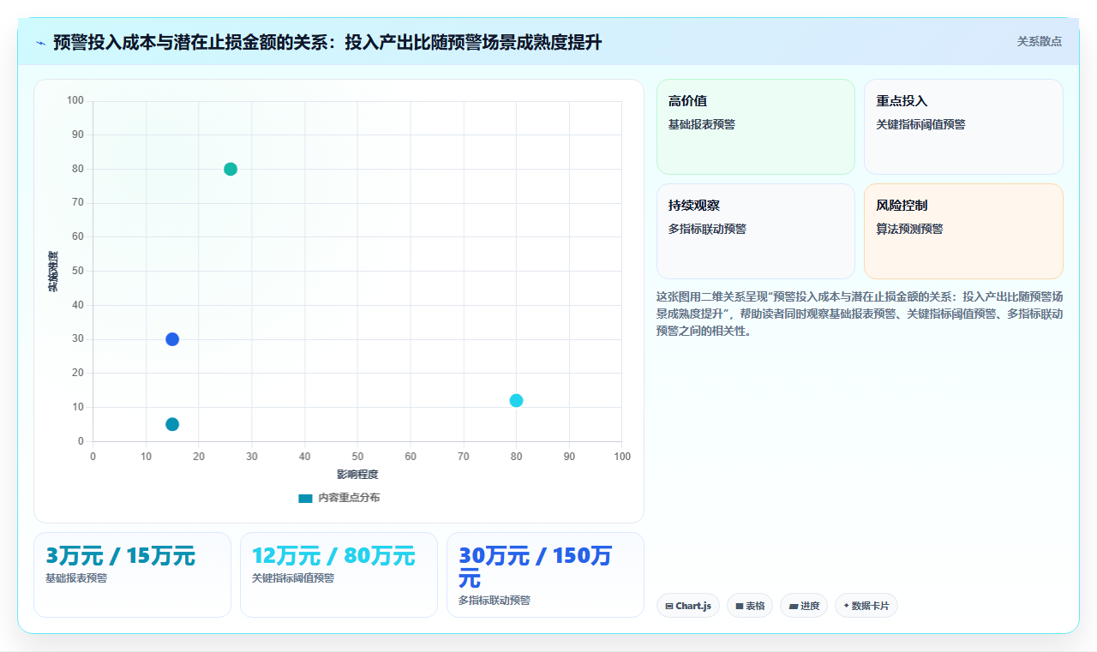Toggle the 内容重点分布 legend item

pos(339,498)
